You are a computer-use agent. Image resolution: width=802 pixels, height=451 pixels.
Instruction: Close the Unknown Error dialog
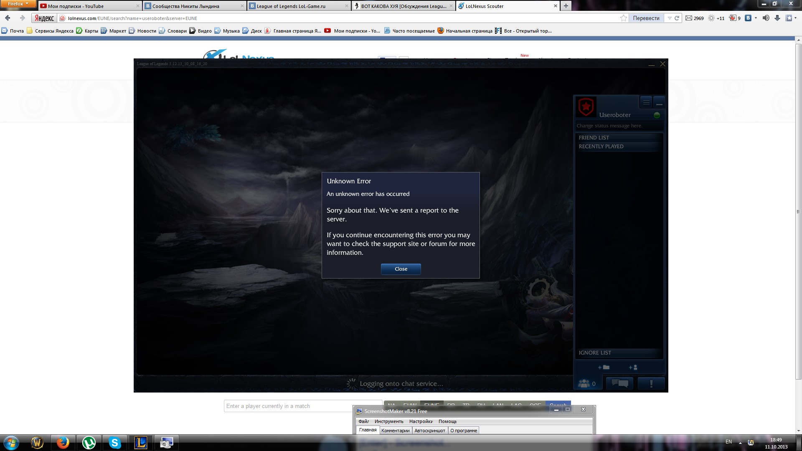click(401, 269)
